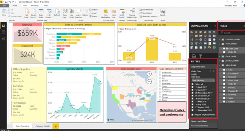Add a new page with the plus button
This screenshot has width=245, height=131.
tap(55, 126)
